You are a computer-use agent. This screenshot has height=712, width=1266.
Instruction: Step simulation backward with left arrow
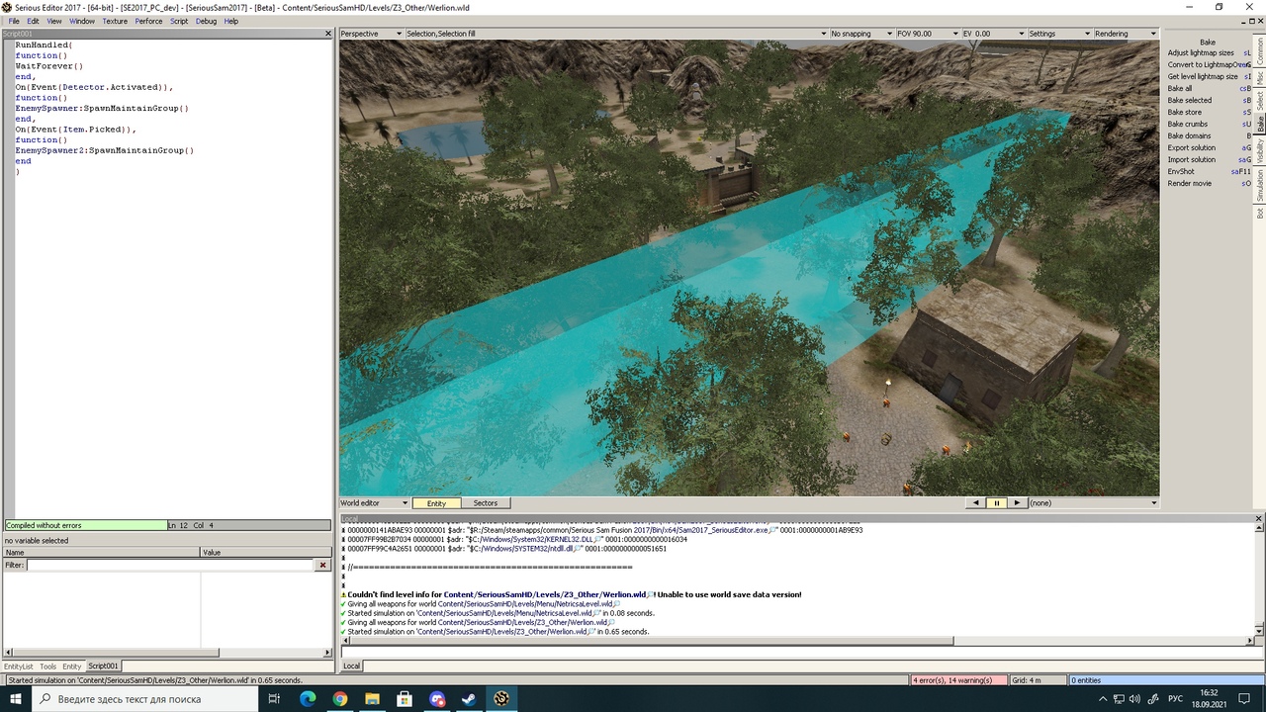[976, 503]
